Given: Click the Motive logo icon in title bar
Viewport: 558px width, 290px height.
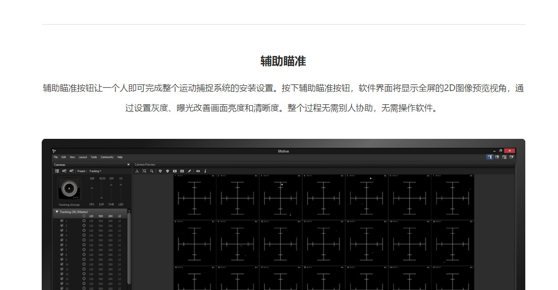Looking at the screenshot, I should coord(54,151).
